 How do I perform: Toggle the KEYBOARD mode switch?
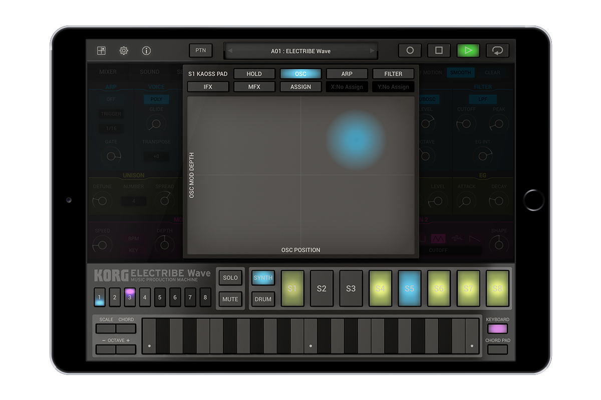pos(498,328)
